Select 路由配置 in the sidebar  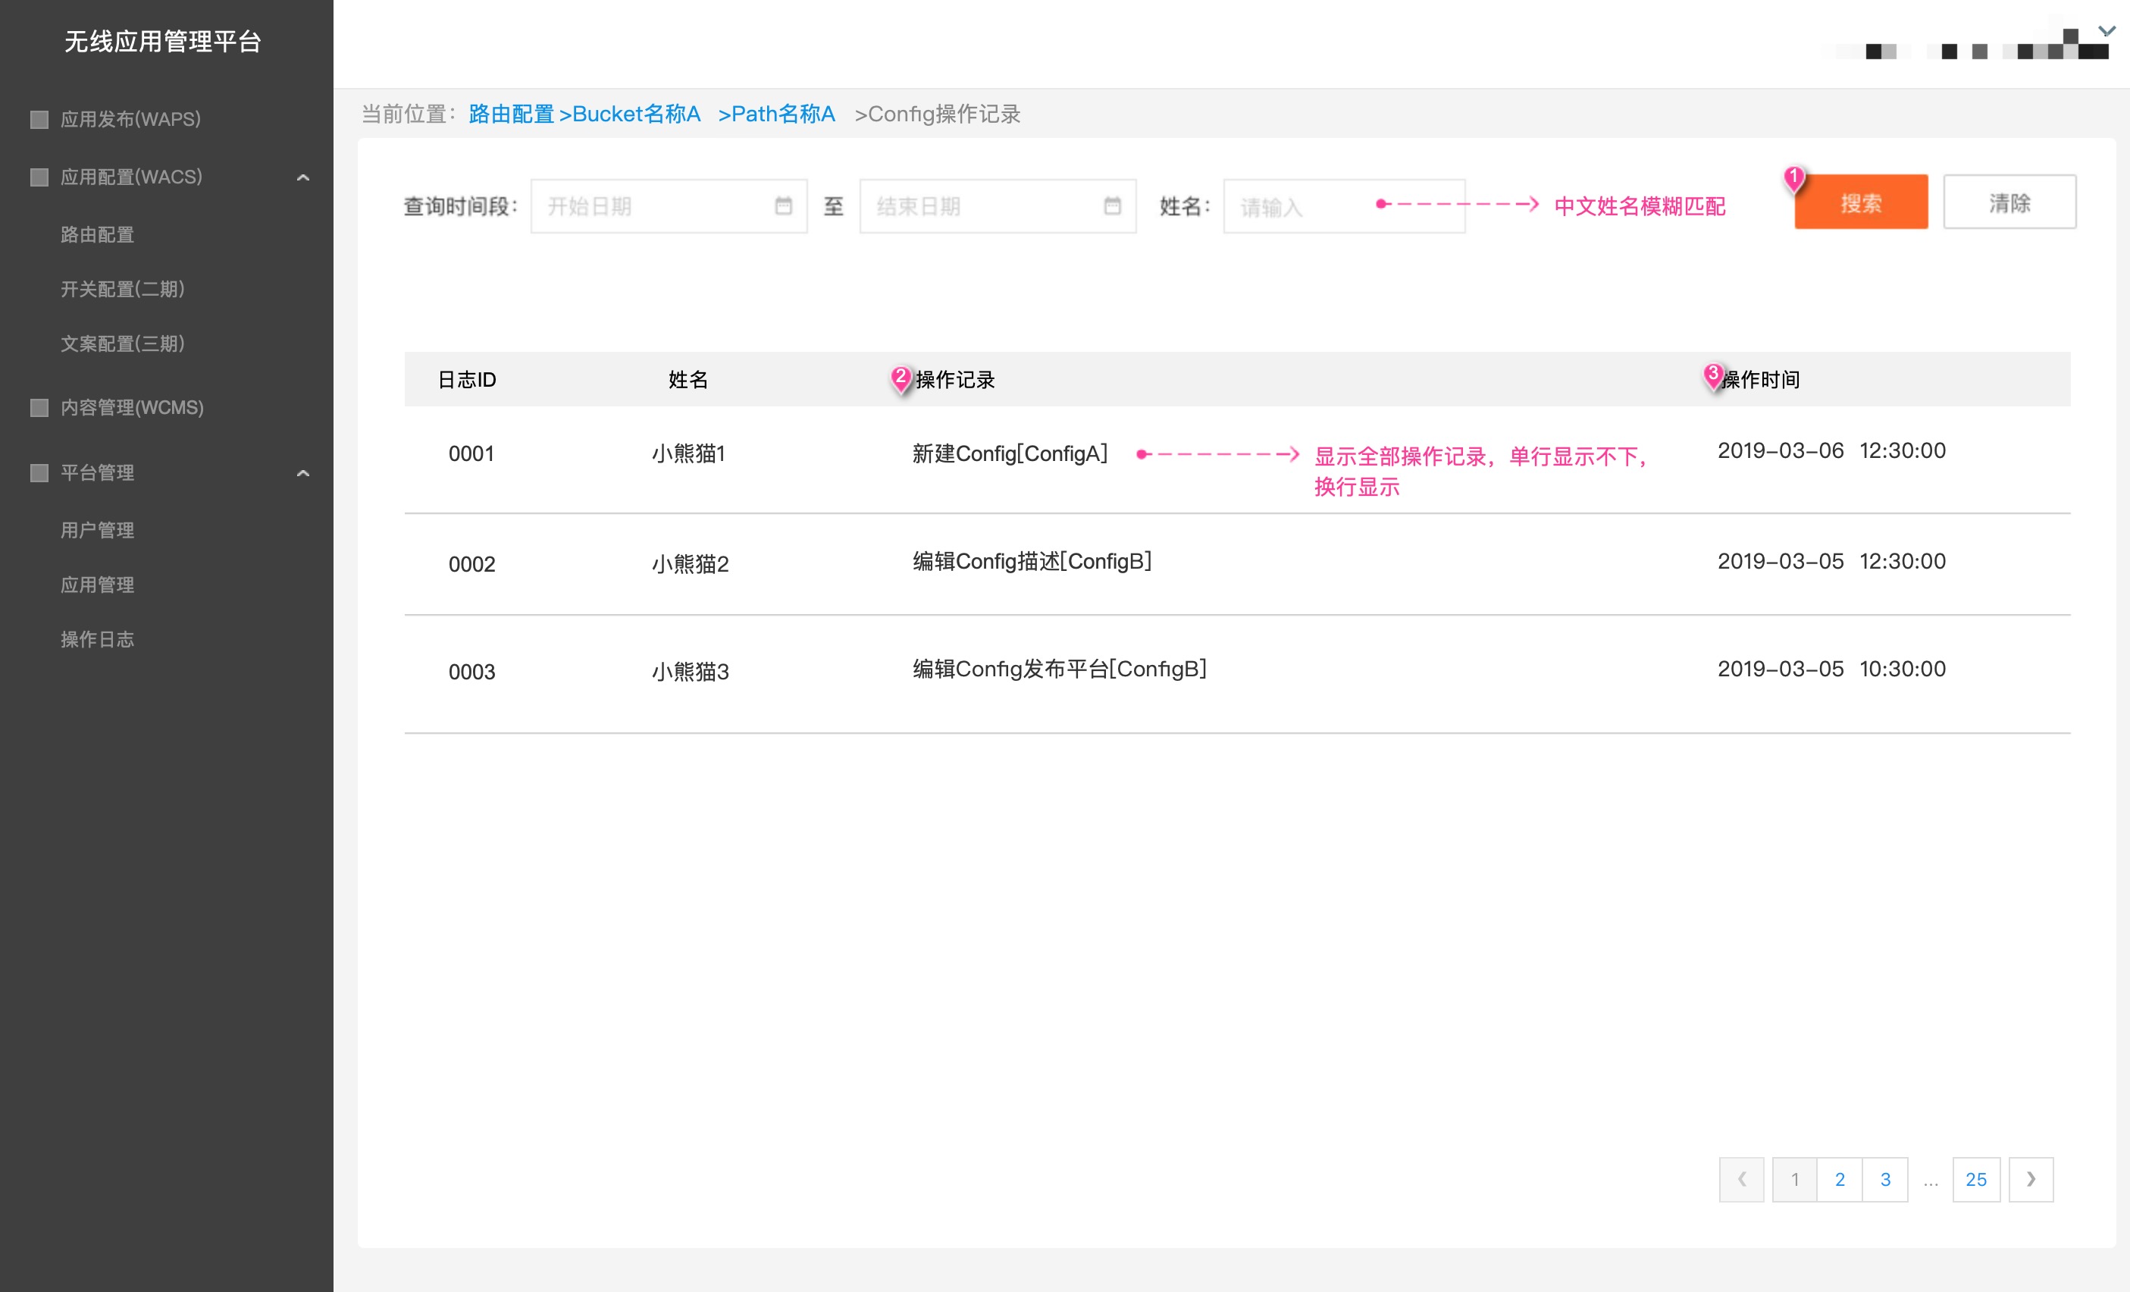98,234
